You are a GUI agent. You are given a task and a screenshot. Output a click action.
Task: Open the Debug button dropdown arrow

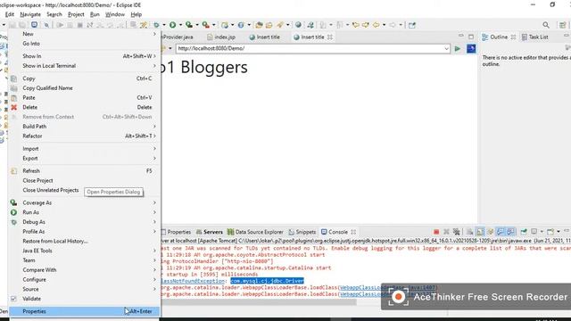(x=164, y=25)
